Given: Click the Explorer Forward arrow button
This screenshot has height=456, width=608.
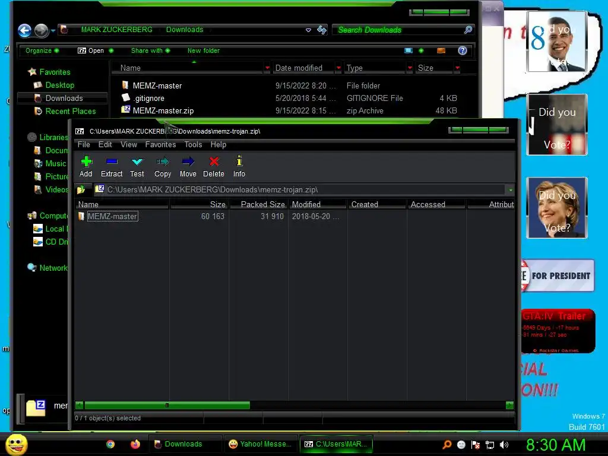Looking at the screenshot, I should (x=41, y=31).
